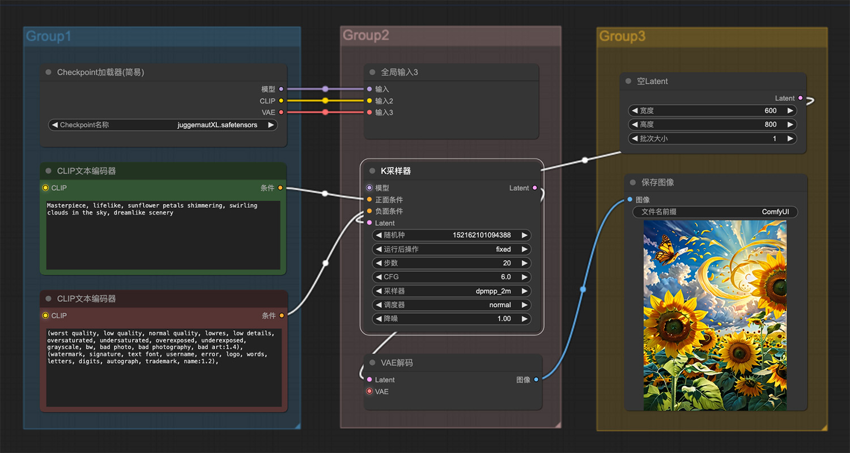
Task: Increase CFG with its right arrow
Action: click(525, 277)
